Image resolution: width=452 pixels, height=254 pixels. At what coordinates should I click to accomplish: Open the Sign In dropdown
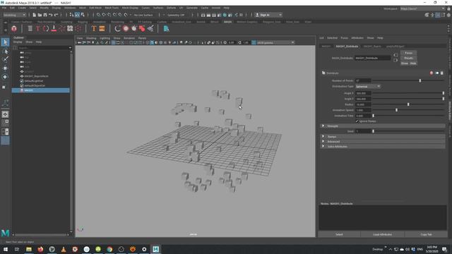click(x=268, y=15)
